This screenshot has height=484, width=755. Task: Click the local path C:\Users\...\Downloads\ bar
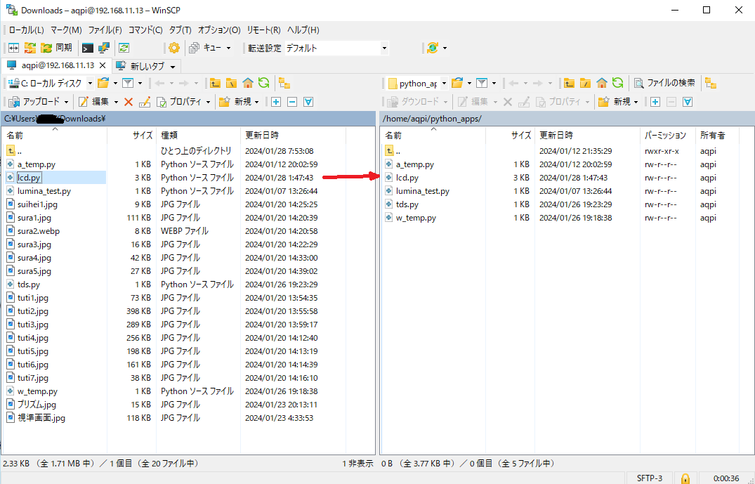point(188,119)
